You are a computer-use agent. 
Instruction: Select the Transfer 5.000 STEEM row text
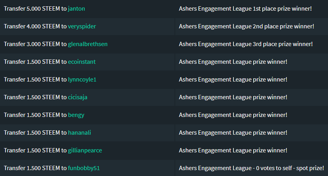click(44, 9)
